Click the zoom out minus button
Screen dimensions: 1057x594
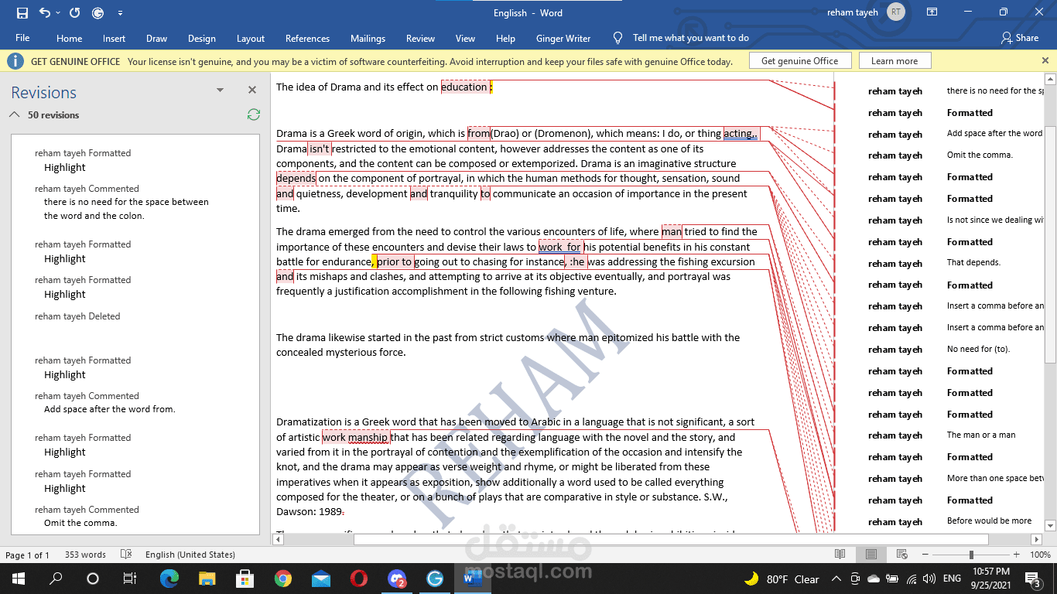[924, 555]
